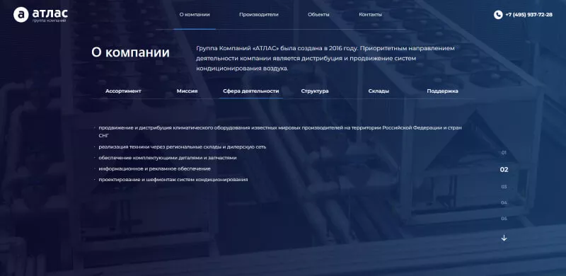Click the 'продвижение и дистрибуция климатического оборудования' item

pyautogui.click(x=280, y=132)
